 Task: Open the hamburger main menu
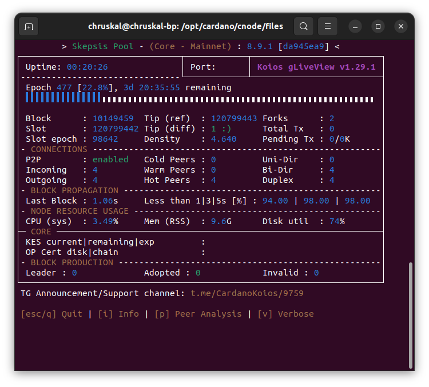click(328, 26)
